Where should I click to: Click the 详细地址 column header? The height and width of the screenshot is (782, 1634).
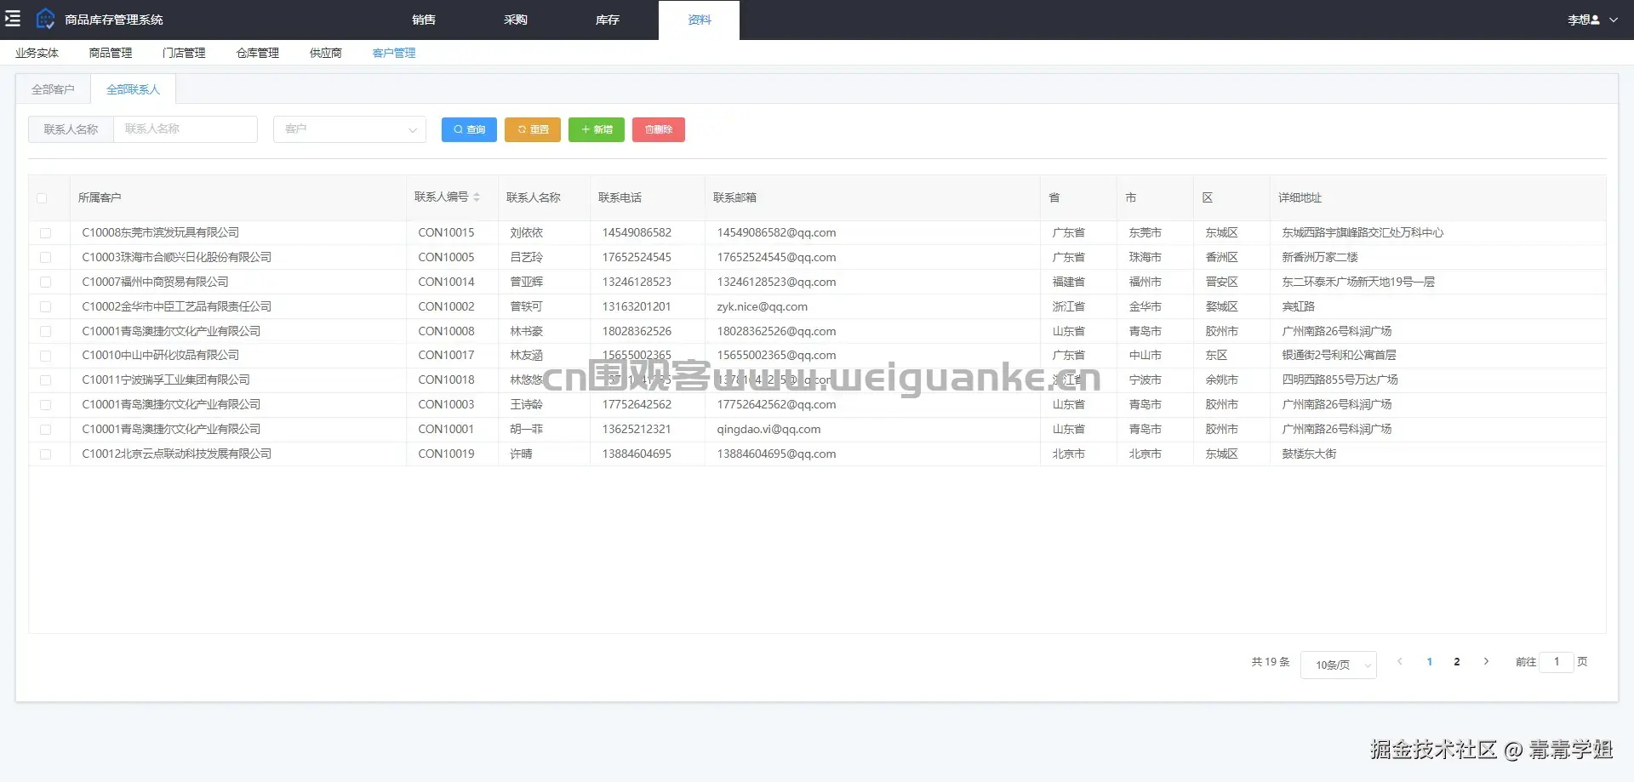(x=1300, y=197)
